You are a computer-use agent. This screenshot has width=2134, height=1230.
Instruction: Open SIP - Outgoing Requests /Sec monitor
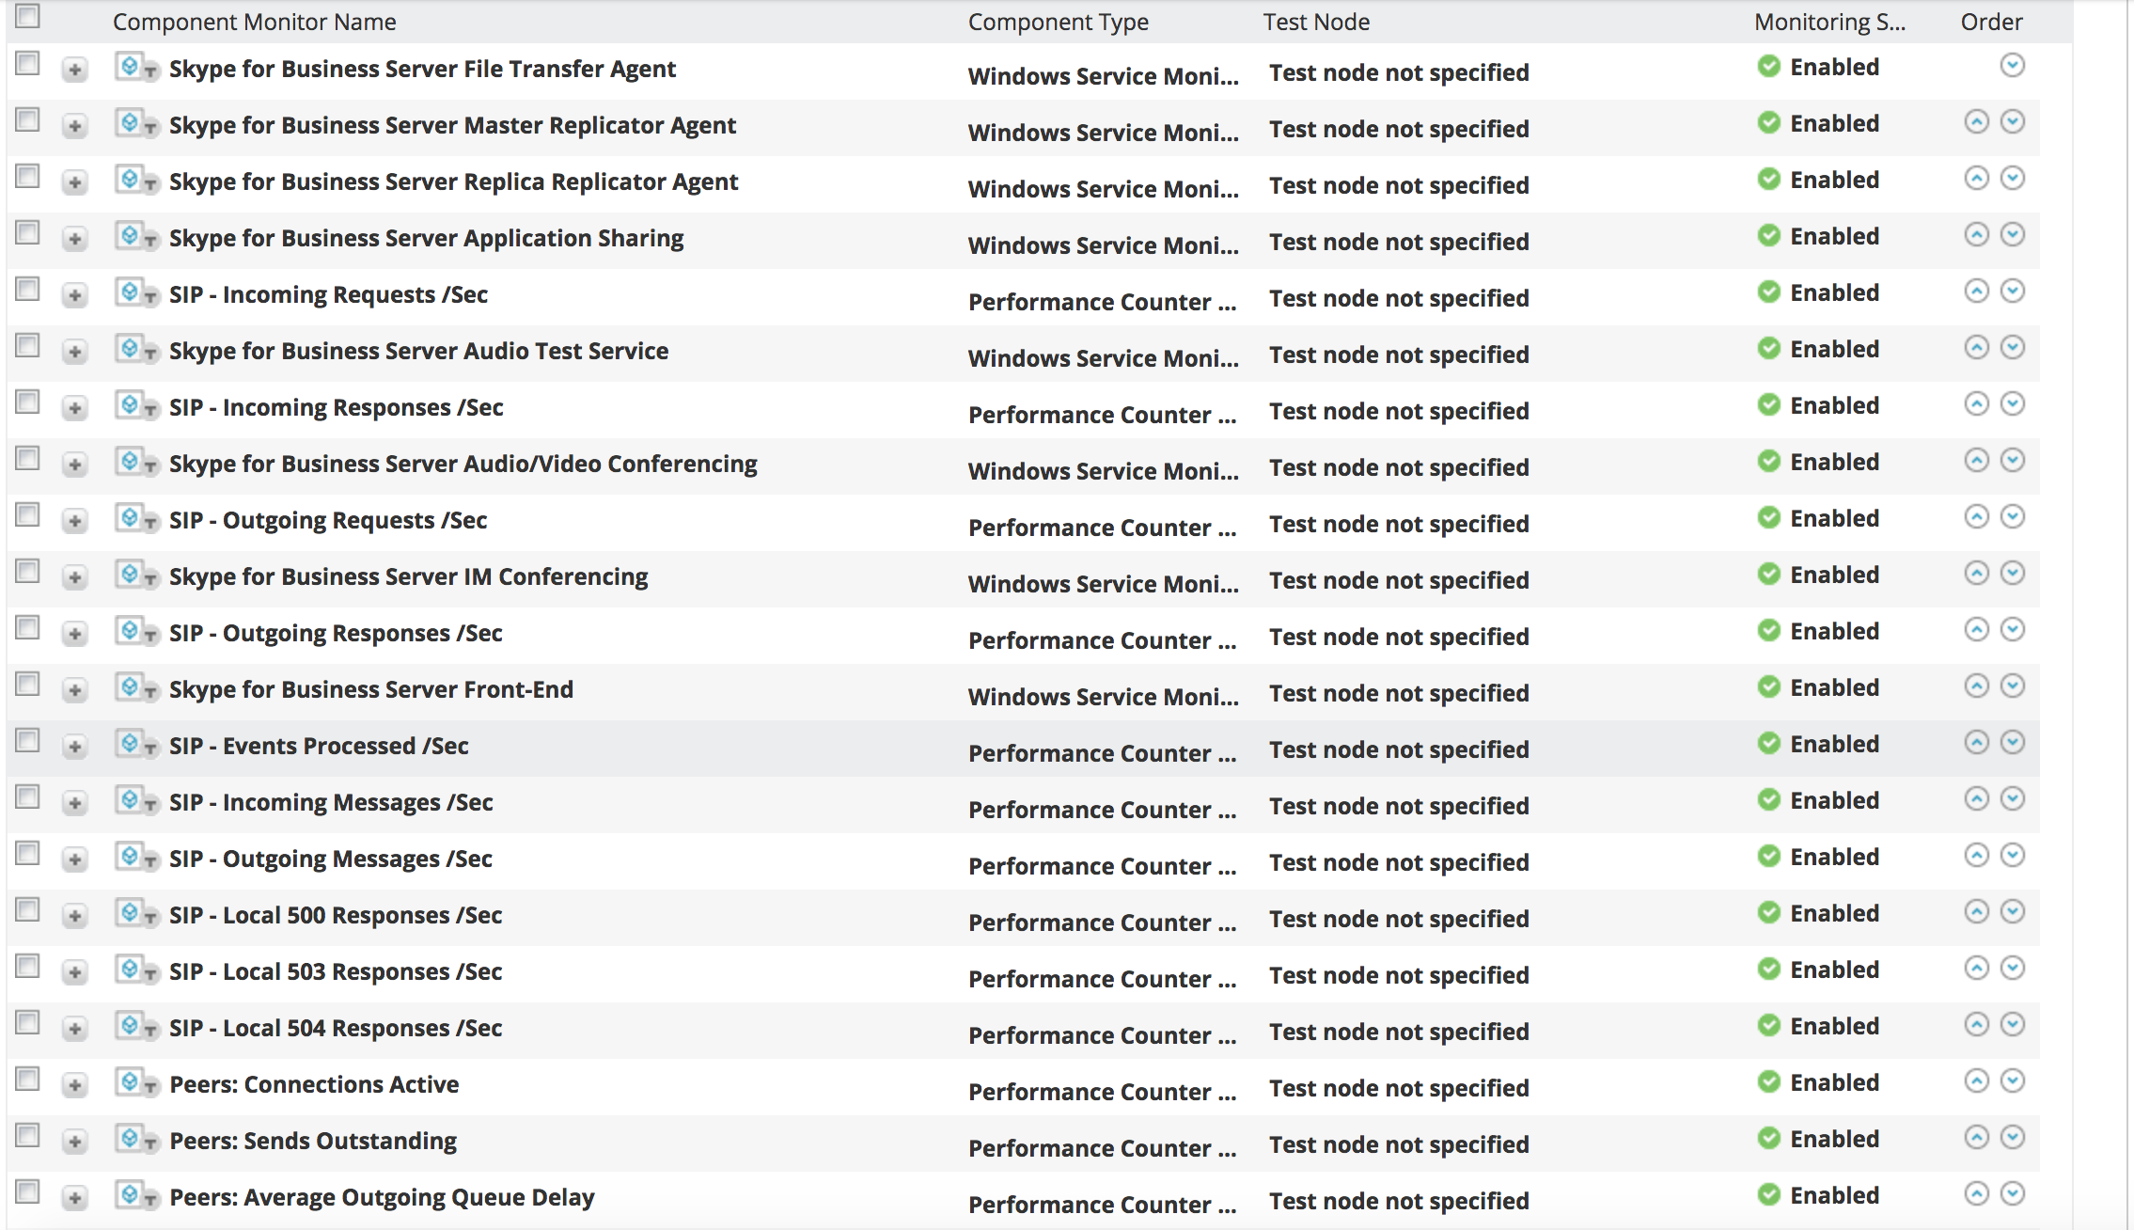tap(327, 520)
